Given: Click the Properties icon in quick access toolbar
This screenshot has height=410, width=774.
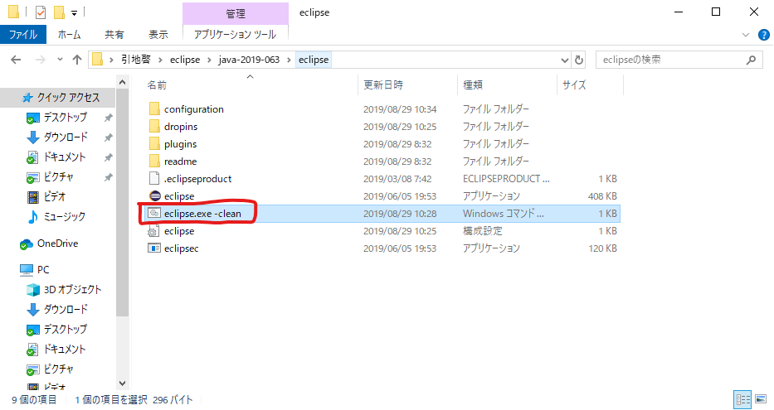Looking at the screenshot, I should [41, 12].
